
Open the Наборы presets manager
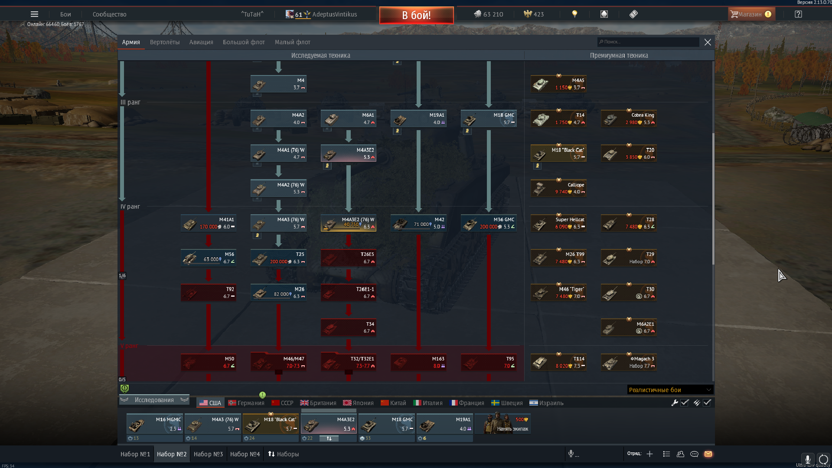284,454
